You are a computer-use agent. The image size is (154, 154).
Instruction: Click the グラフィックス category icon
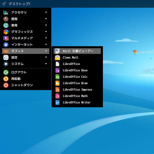(6, 32)
